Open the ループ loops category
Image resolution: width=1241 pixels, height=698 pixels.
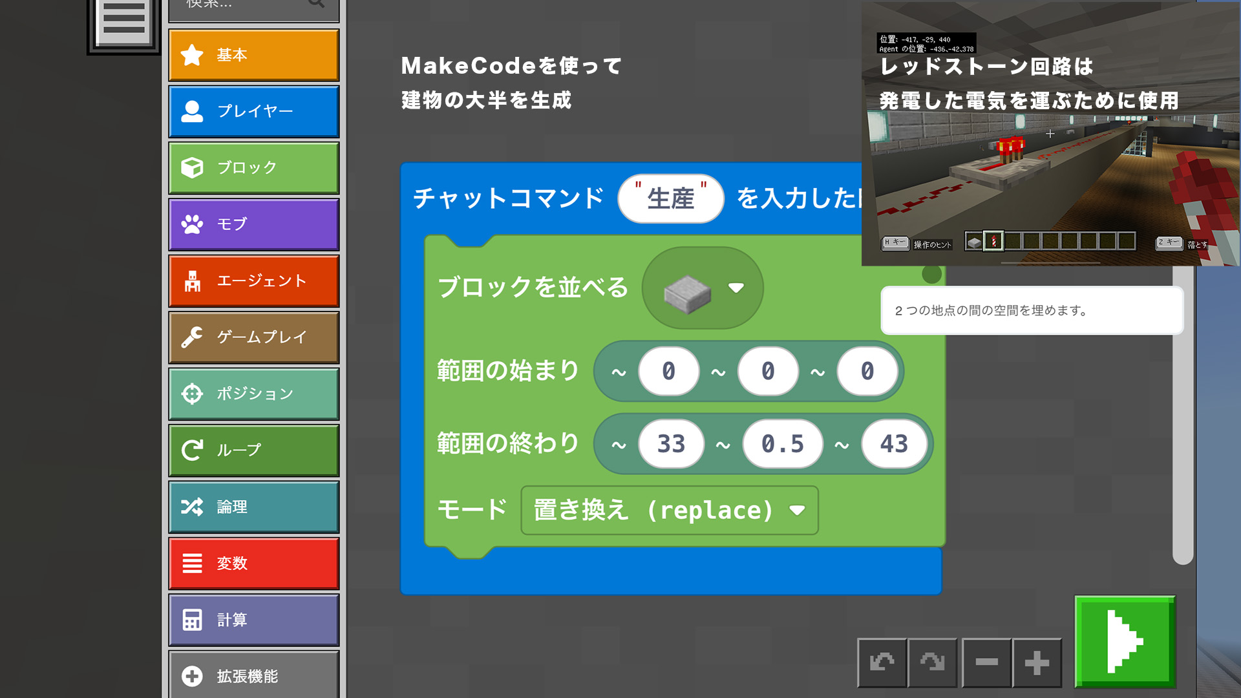(253, 450)
